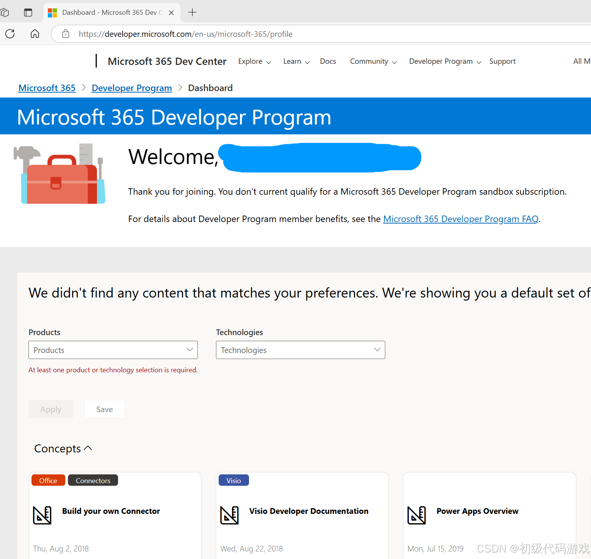Close the Dashboard browser tab
The height and width of the screenshot is (559, 591).
click(171, 13)
